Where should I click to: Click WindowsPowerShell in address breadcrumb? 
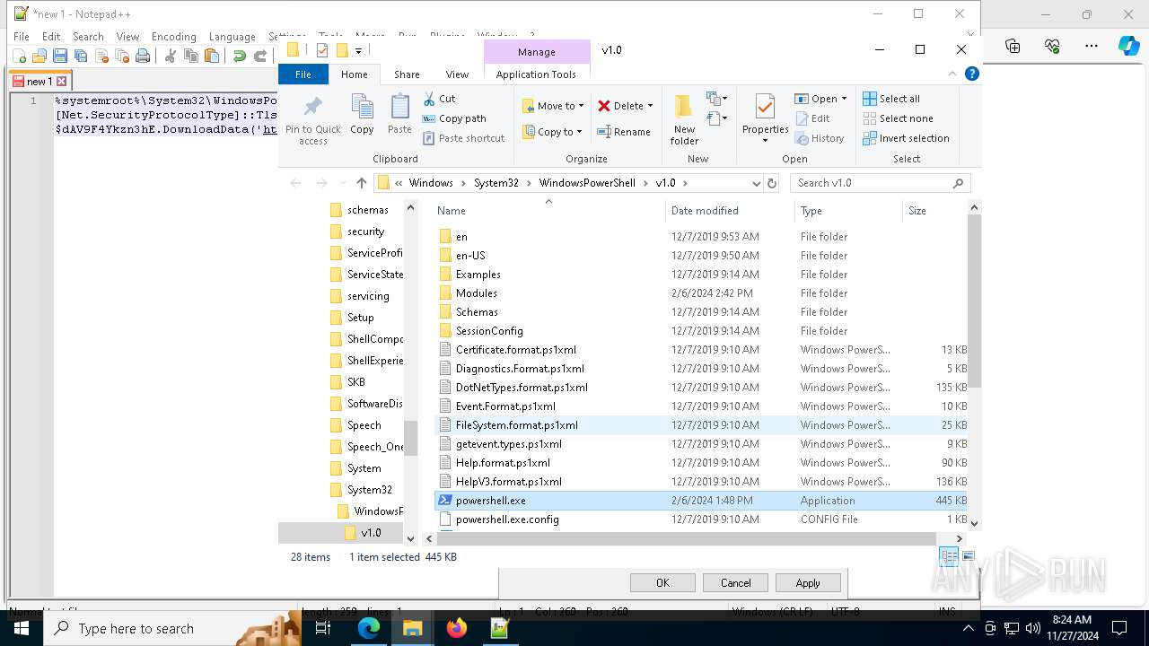pyautogui.click(x=587, y=183)
